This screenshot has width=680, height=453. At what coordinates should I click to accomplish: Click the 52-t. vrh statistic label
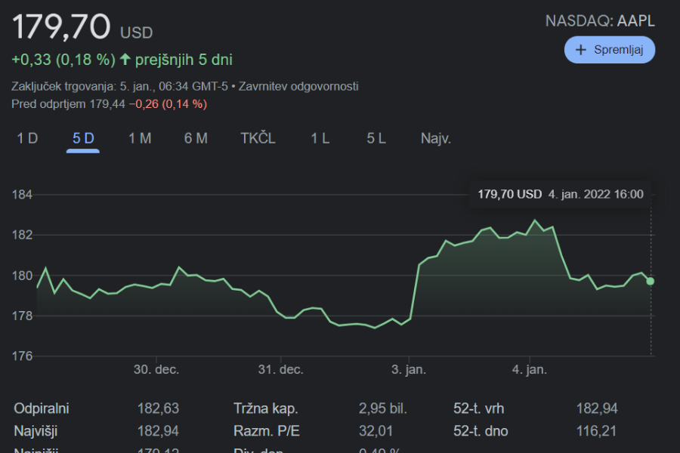478,408
